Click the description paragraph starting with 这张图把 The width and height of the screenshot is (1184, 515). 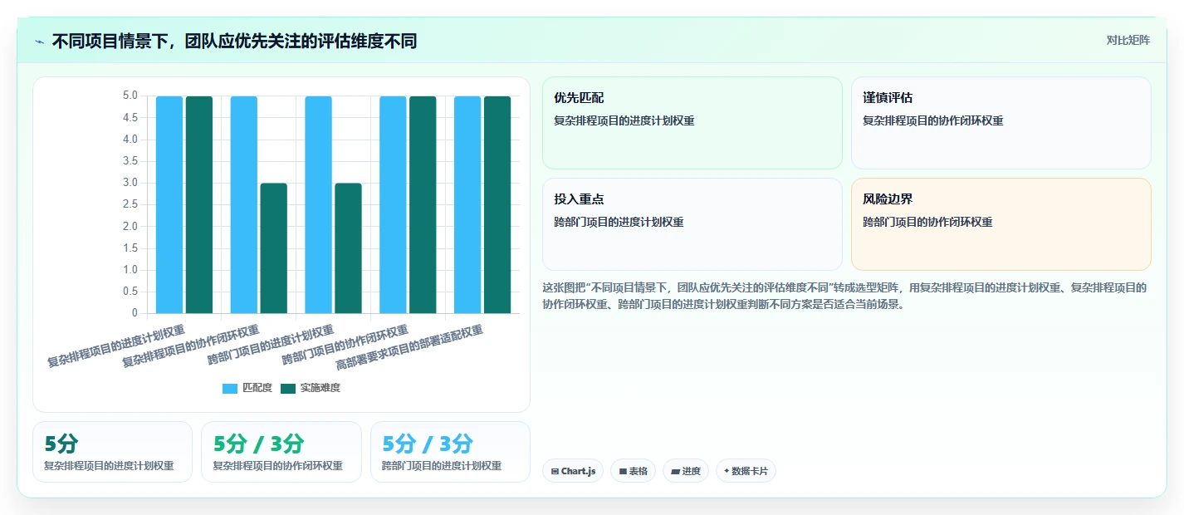(x=844, y=296)
